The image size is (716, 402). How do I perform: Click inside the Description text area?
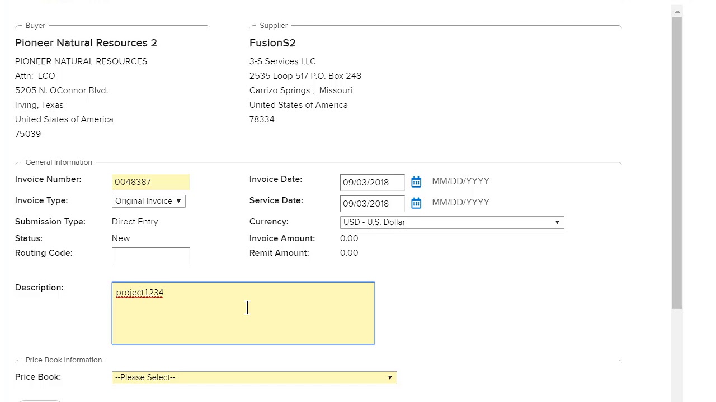click(x=243, y=313)
